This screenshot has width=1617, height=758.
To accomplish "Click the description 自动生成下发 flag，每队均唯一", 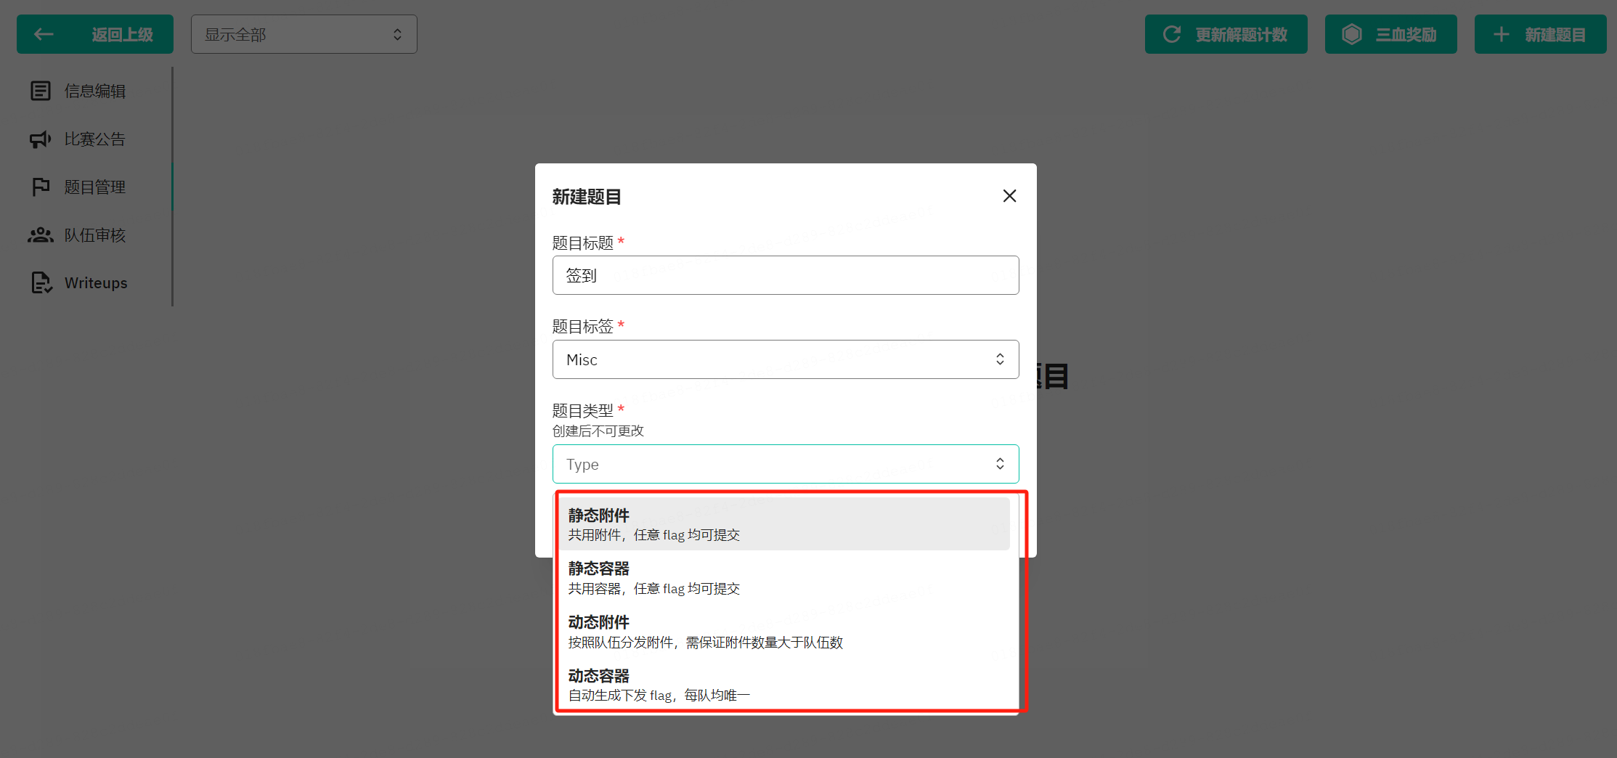I will click(x=659, y=696).
